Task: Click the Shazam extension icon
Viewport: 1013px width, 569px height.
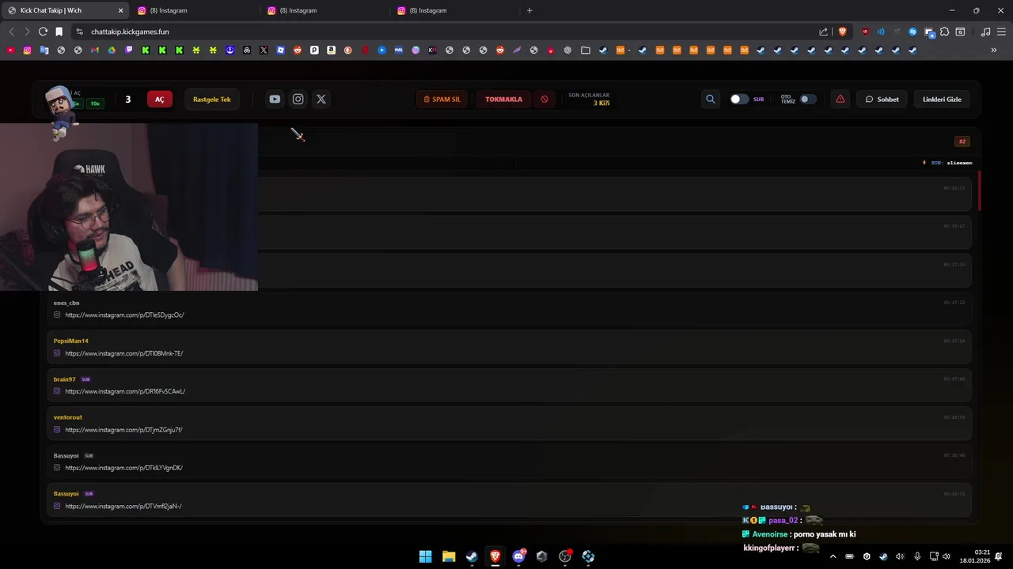Action: click(912, 32)
